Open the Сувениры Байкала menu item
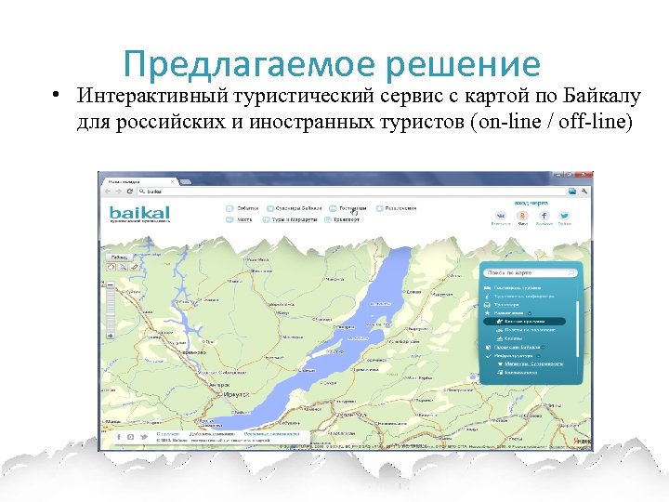The image size is (669, 502). 298,208
